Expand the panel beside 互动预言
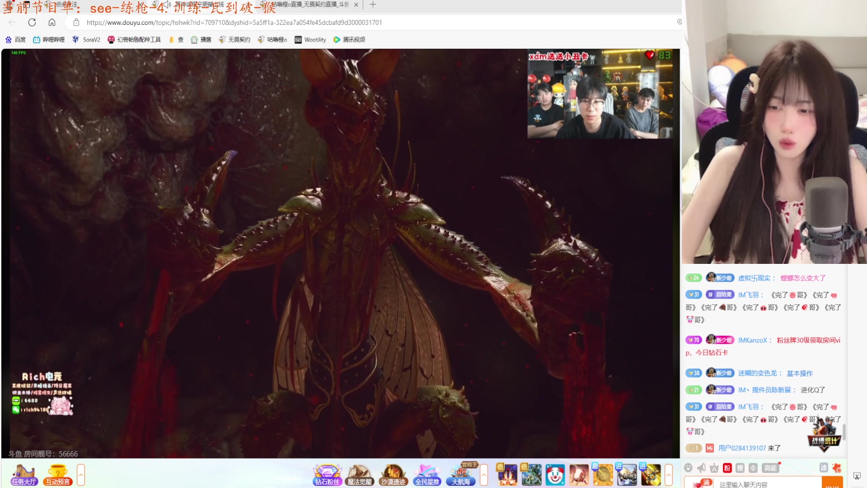This screenshot has height=488, width=867. point(81,475)
